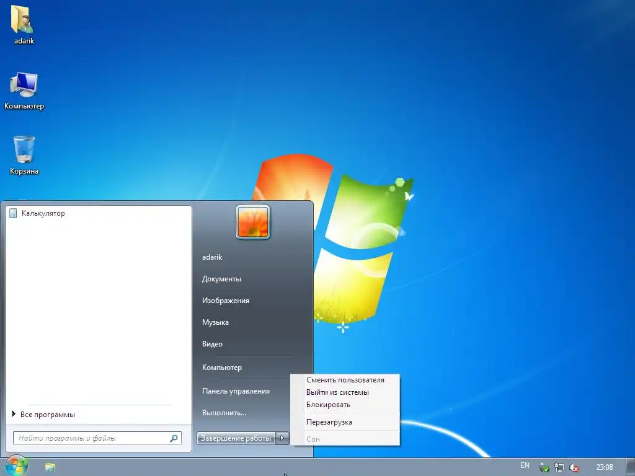635x476 pixels.
Task: Open the adarik personal folder link
Action: point(212,257)
